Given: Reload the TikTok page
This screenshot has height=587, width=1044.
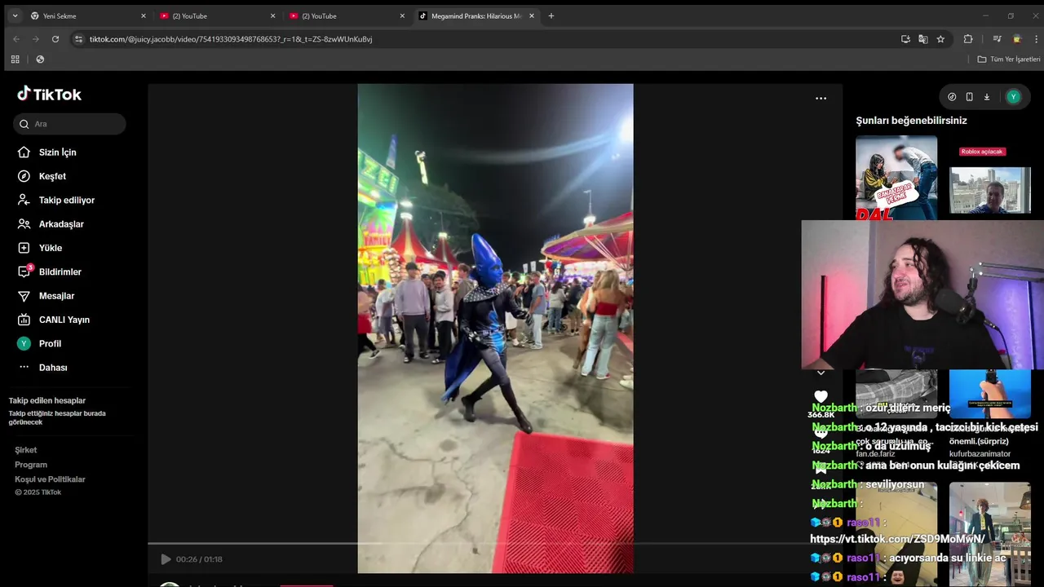Looking at the screenshot, I should pyautogui.click(x=55, y=39).
